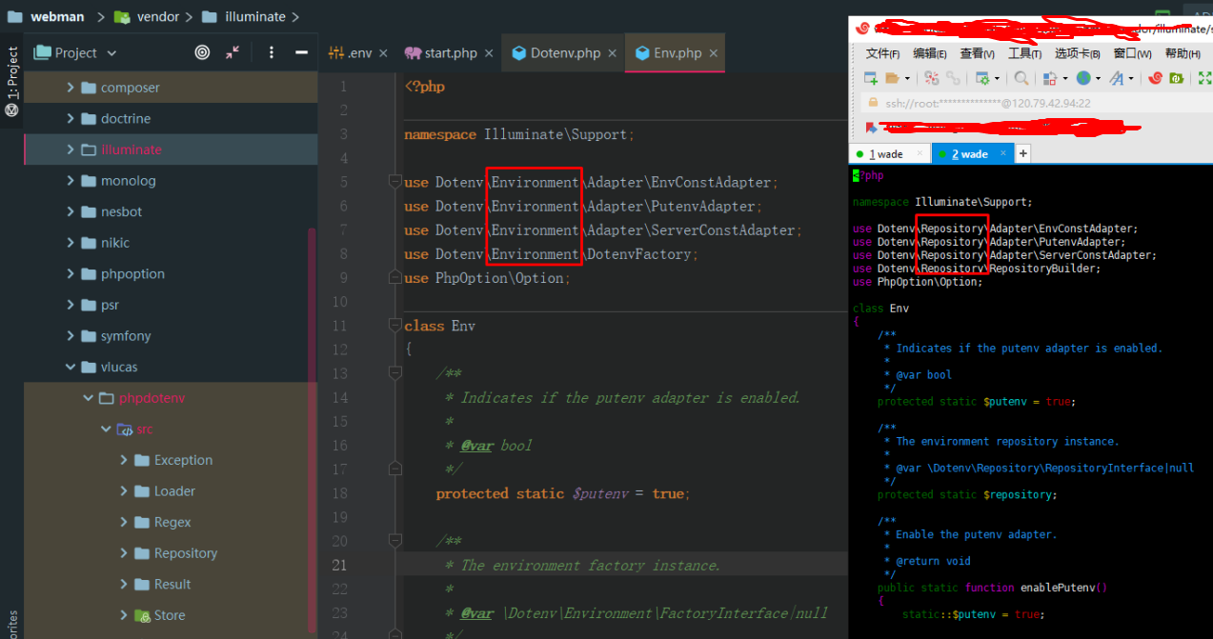The height and width of the screenshot is (639, 1213).
Task: Switch to the '1 wade' Xshell session tab
Action: point(889,153)
